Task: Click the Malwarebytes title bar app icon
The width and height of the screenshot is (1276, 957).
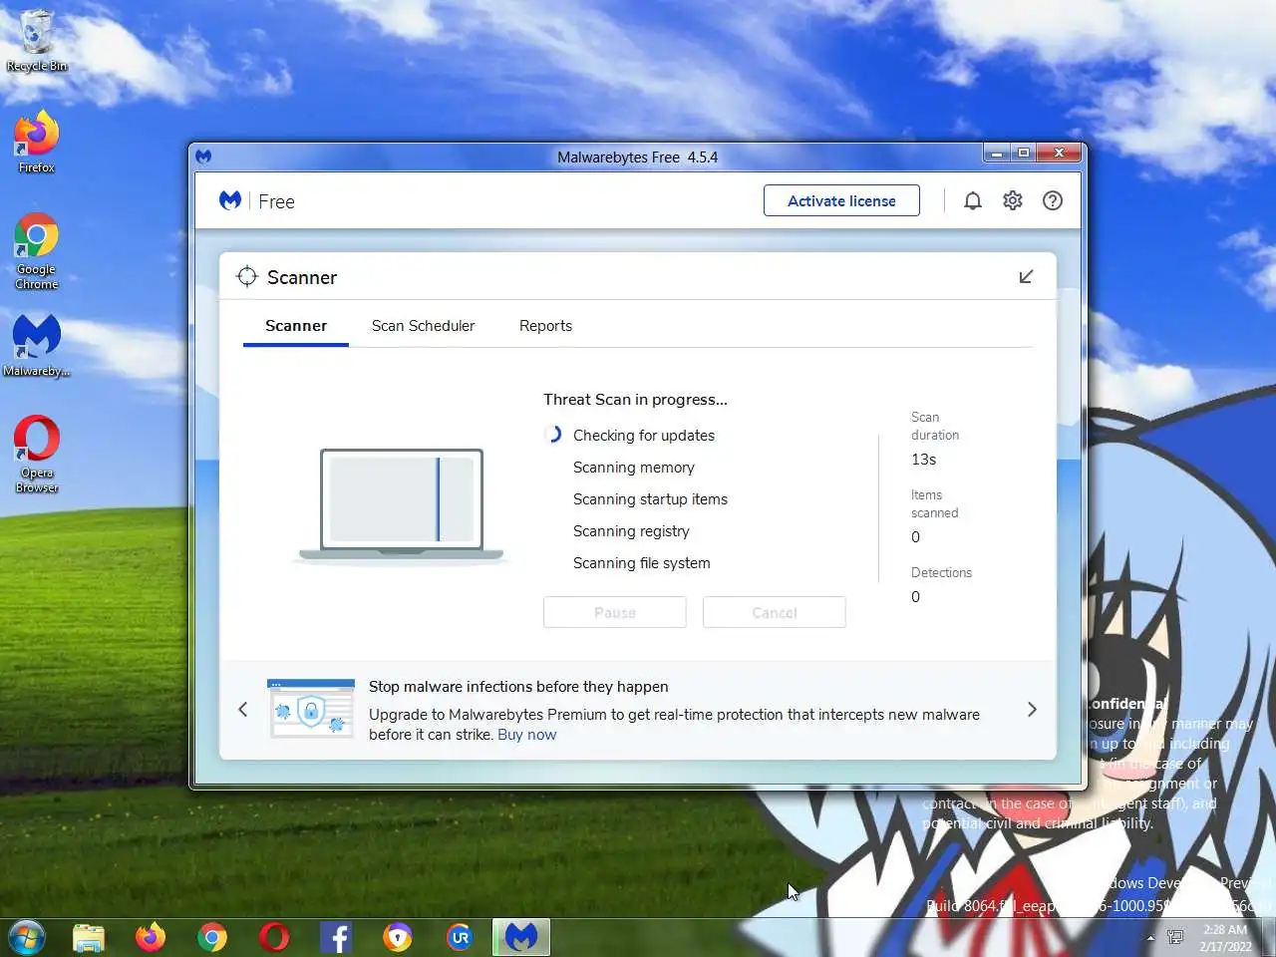Action: [203, 157]
